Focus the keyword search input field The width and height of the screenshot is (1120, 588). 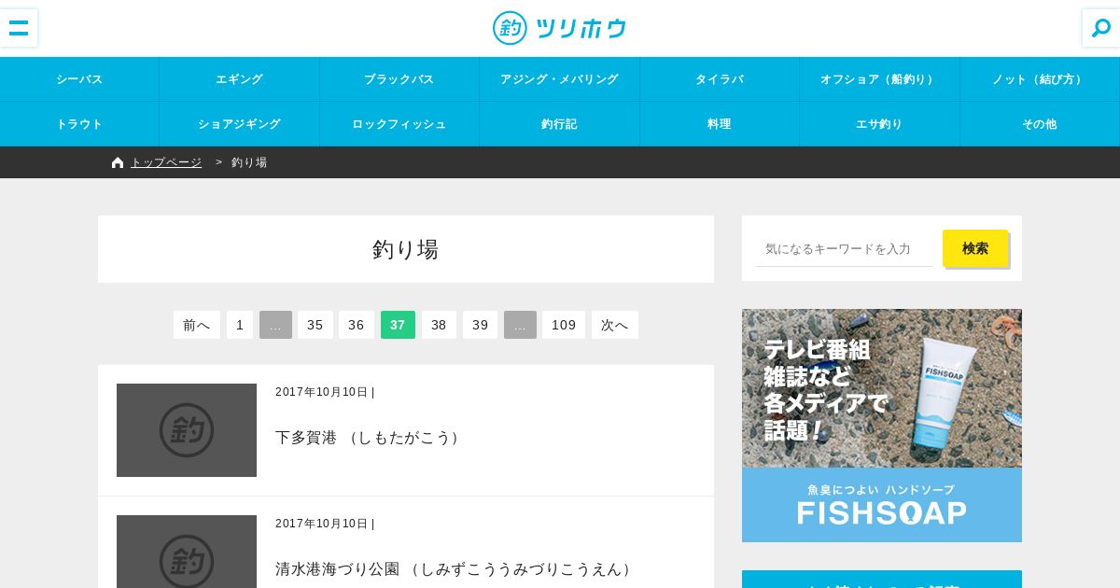pos(845,248)
